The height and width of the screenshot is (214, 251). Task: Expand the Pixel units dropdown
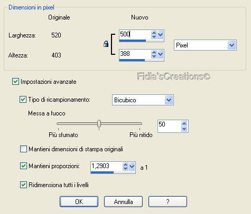pos(231,45)
